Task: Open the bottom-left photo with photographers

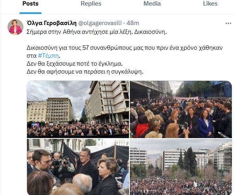Action: [78, 167]
